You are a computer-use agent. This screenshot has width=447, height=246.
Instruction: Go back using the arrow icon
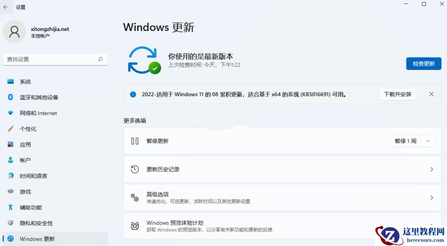[x=6, y=7]
